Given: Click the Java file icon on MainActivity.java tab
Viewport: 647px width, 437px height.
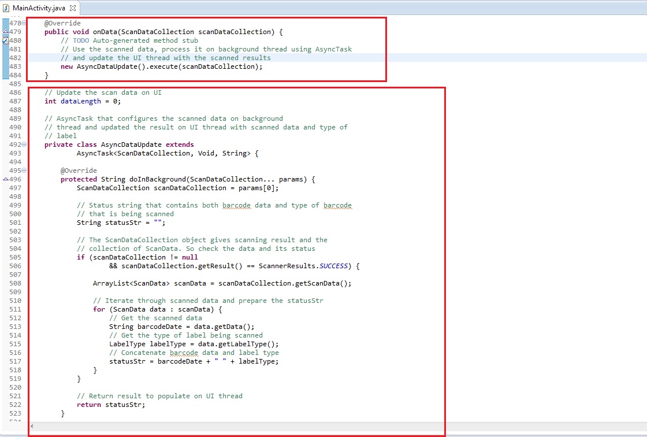Looking at the screenshot, I should [x=6, y=9].
